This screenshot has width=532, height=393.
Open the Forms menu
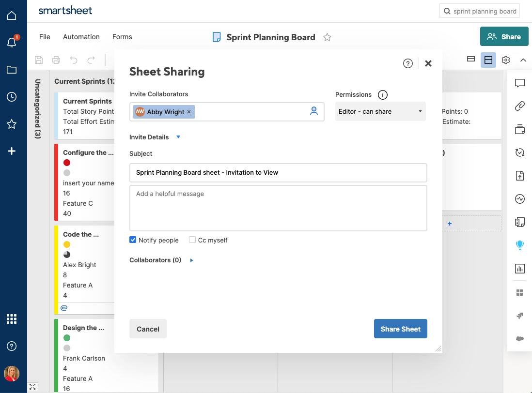122,37
